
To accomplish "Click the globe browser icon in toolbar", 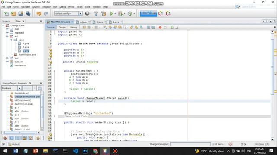I will coord(87,13).
